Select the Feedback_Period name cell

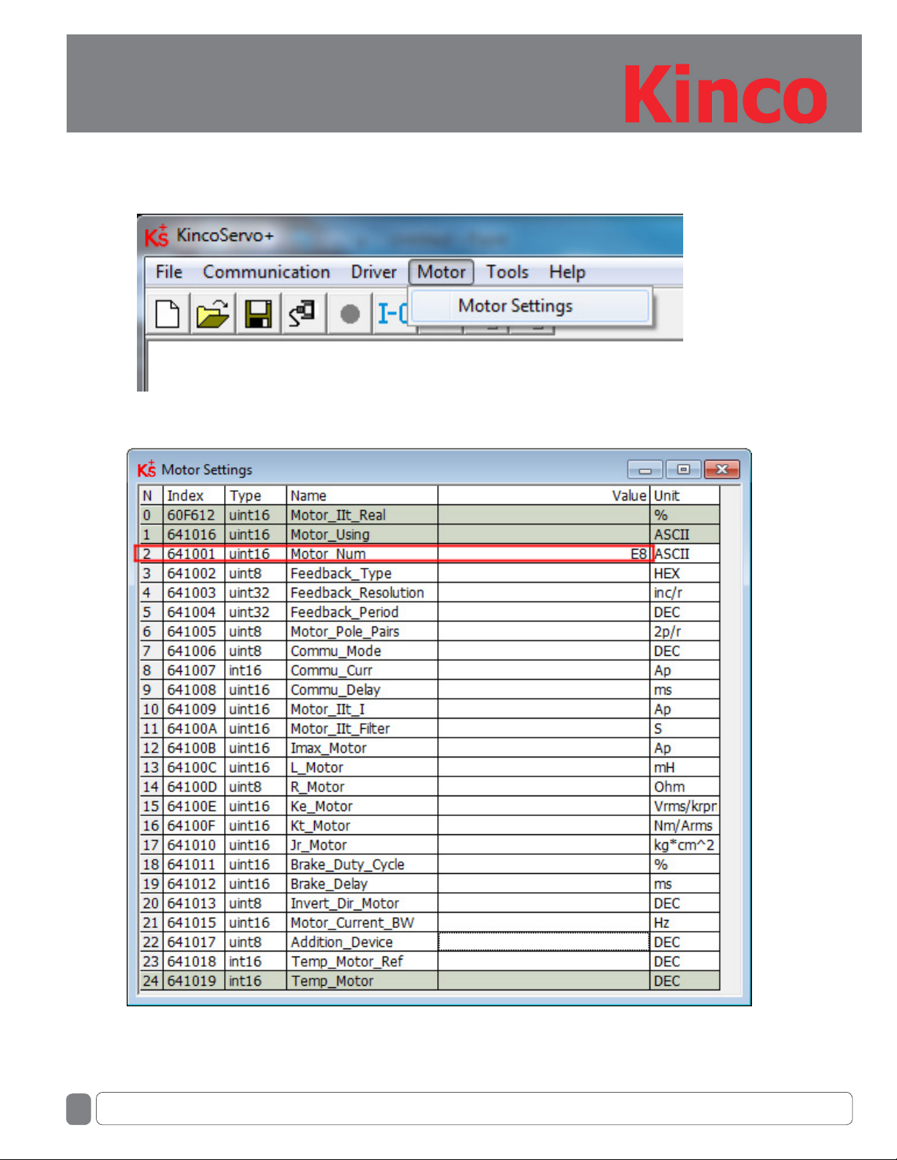[x=362, y=612]
